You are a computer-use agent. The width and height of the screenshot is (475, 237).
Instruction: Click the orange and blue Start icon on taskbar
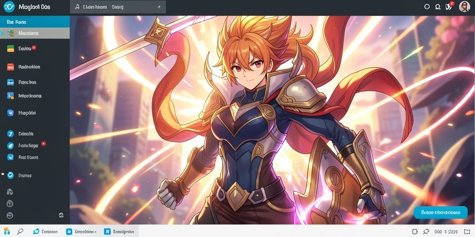click(6, 231)
